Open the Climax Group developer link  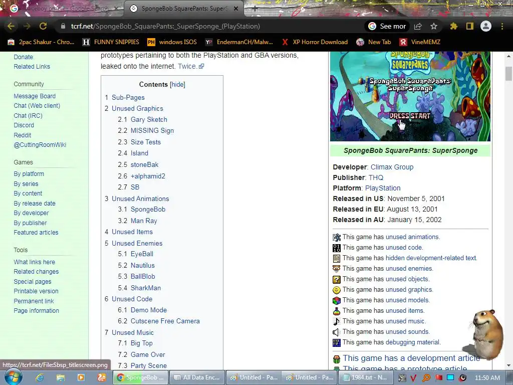coord(392,167)
